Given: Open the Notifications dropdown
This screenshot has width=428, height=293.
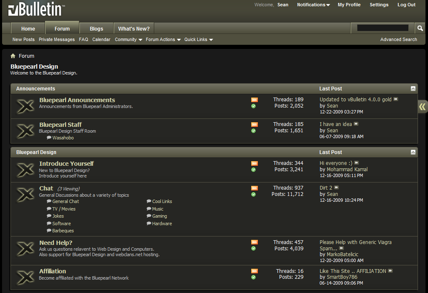Looking at the screenshot, I should (313, 5).
